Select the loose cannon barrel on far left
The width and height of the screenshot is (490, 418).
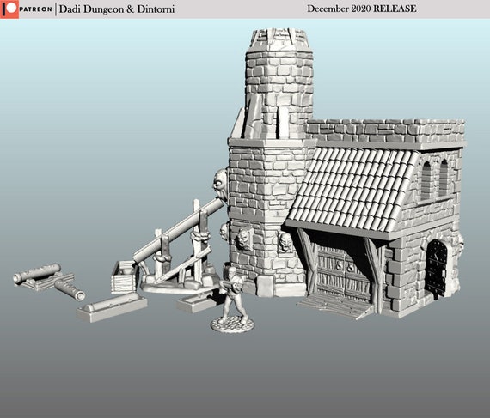[69, 290]
